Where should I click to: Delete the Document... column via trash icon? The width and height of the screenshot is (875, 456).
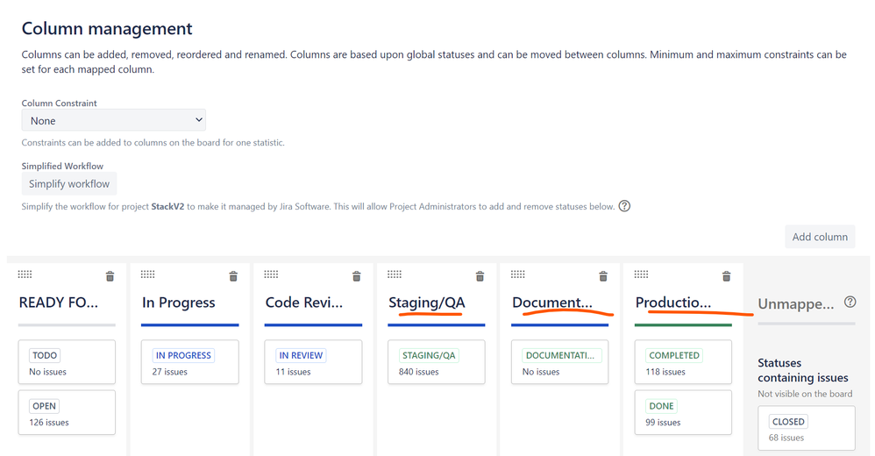click(603, 276)
